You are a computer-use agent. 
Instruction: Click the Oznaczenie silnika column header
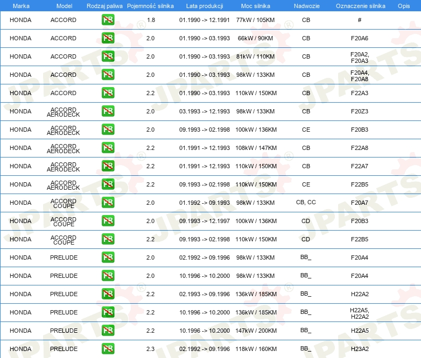[x=360, y=6]
